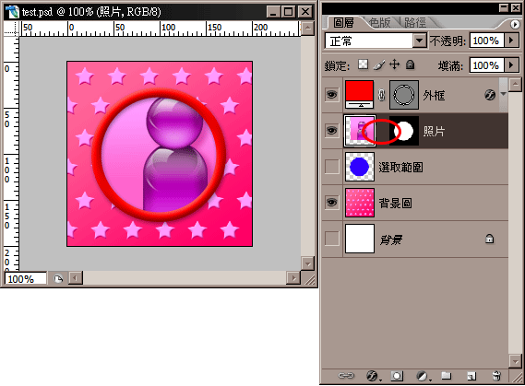Click the 照片 layer mask thumbnail

coord(404,131)
